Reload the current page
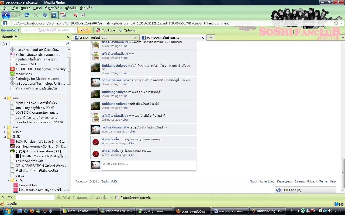The height and width of the screenshot is (215, 345). [x=26, y=15]
